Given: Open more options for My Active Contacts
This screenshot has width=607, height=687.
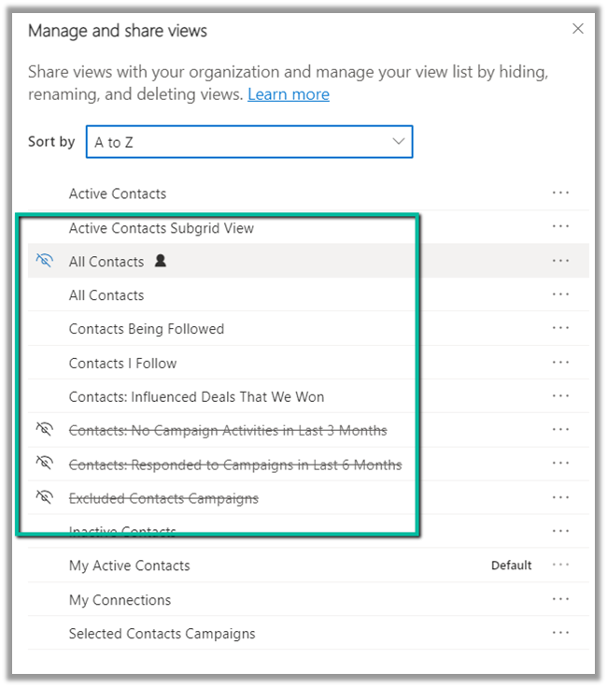Looking at the screenshot, I should (x=560, y=565).
